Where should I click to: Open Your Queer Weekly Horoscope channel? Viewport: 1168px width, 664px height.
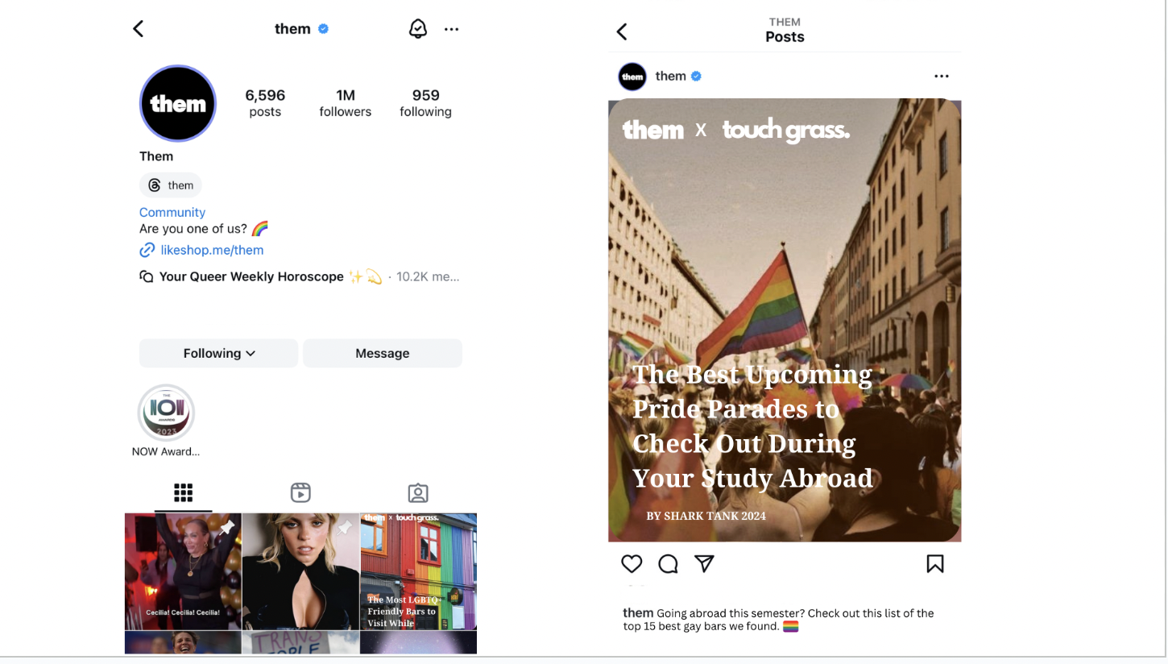click(251, 276)
